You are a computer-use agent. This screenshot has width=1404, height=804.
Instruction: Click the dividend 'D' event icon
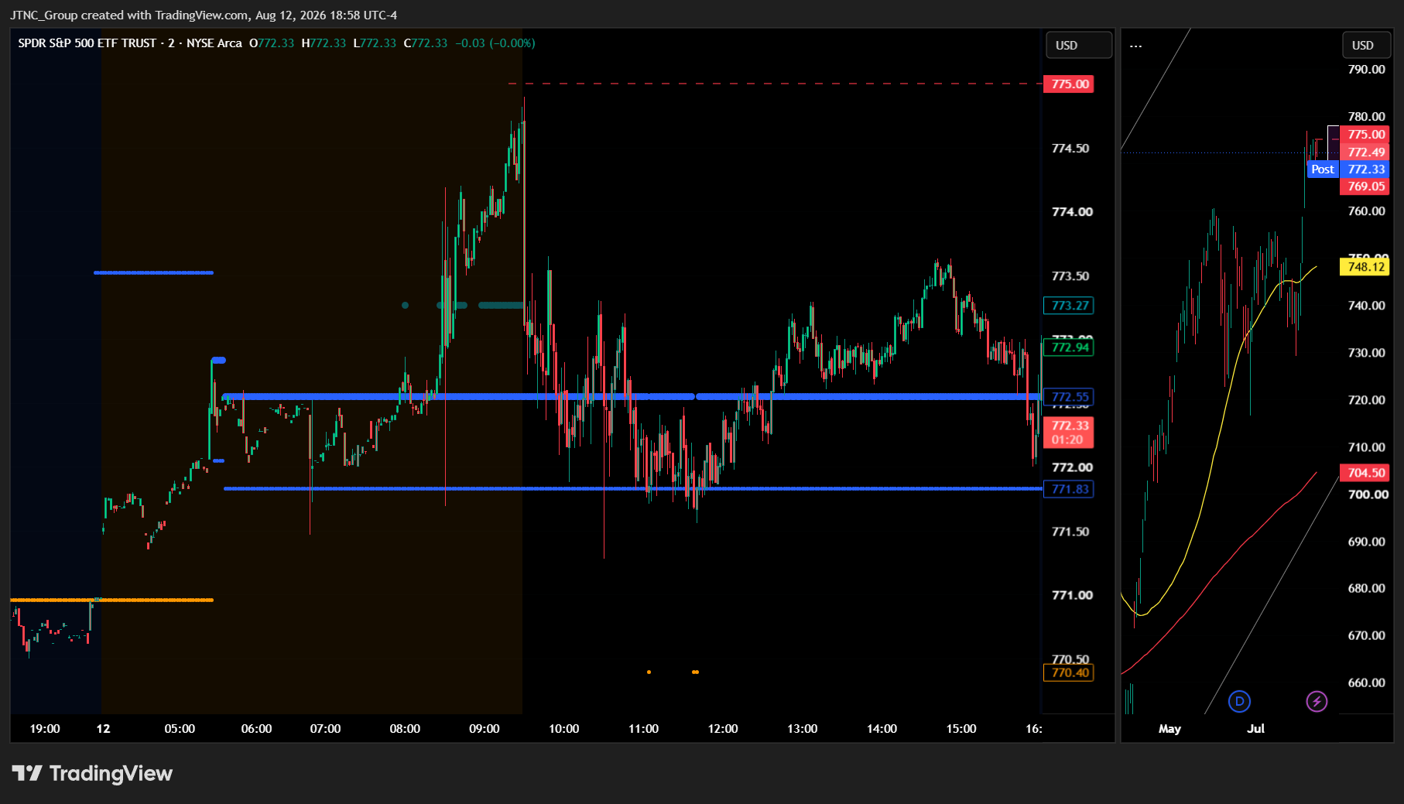1239,701
